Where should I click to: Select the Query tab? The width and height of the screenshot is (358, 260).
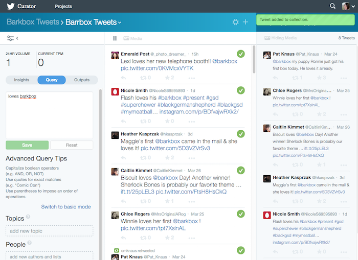click(x=52, y=80)
